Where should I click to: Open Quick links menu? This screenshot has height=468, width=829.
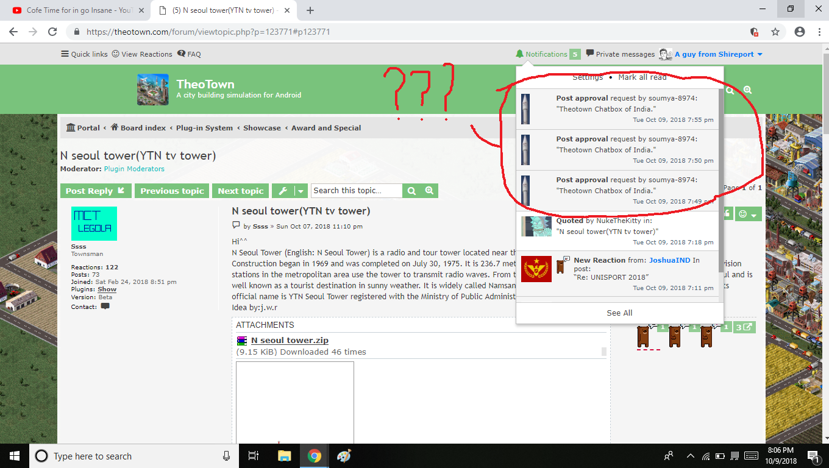[84, 54]
